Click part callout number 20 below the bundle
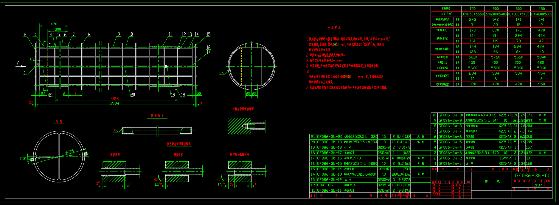Image resolution: width=559 pixels, height=205 pixels. (133, 95)
